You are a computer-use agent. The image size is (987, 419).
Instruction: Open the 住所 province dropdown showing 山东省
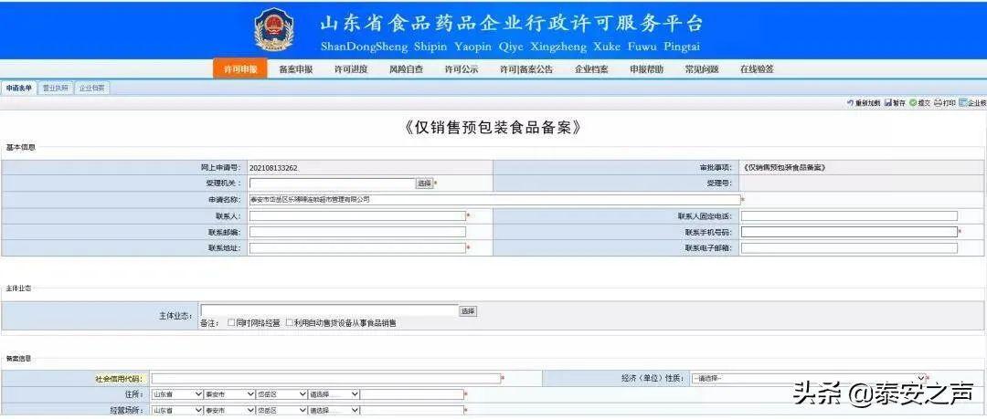tap(177, 394)
